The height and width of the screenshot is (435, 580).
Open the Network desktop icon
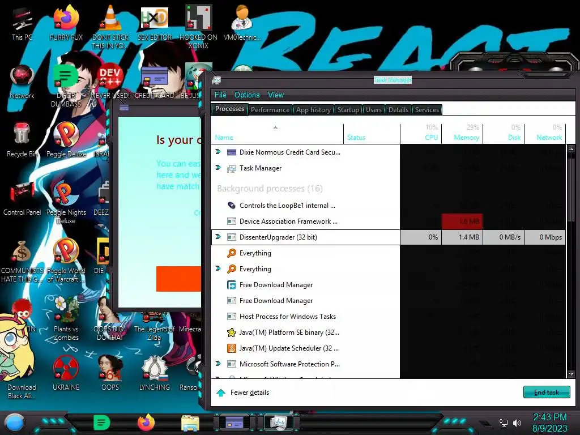(x=22, y=82)
